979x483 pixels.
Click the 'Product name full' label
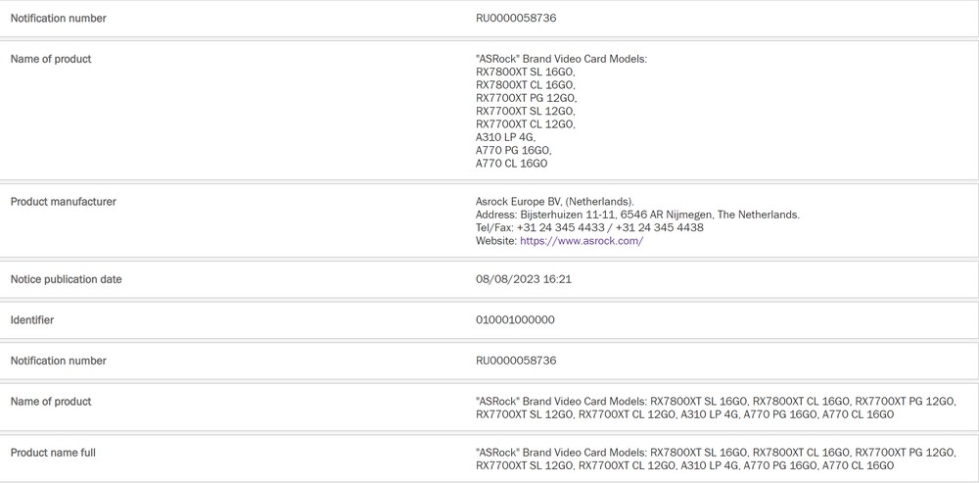point(53,453)
